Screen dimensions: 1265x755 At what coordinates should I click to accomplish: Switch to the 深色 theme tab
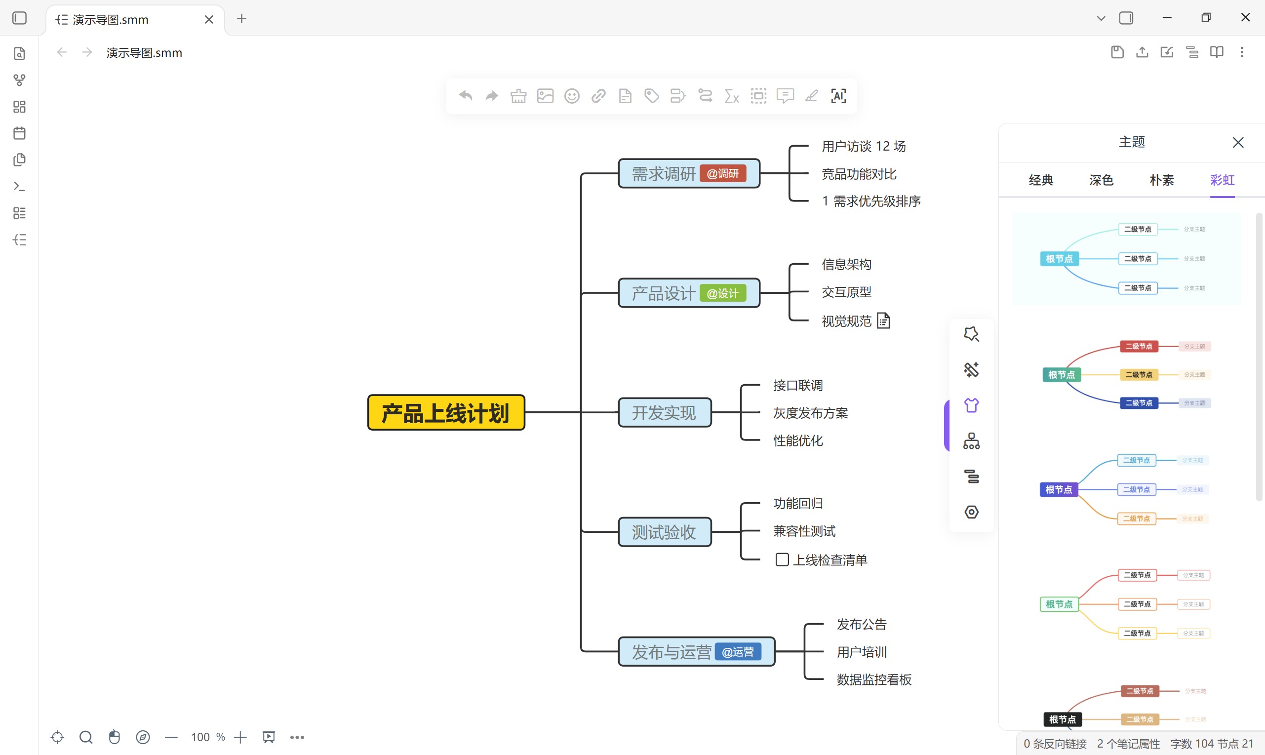pyautogui.click(x=1101, y=180)
